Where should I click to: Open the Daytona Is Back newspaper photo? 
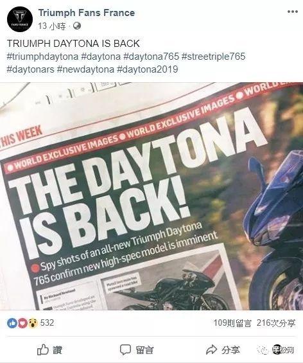point(151,197)
